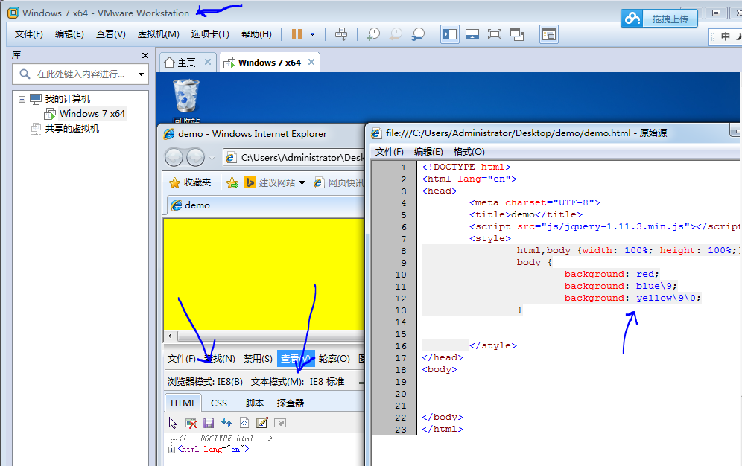The image size is (742, 466).
Task: Click the save floppy disk icon in dev tools
Action: point(209,423)
